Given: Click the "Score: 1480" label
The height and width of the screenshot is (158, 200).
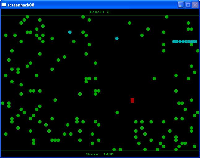Looking at the screenshot, I should [x=100, y=154].
